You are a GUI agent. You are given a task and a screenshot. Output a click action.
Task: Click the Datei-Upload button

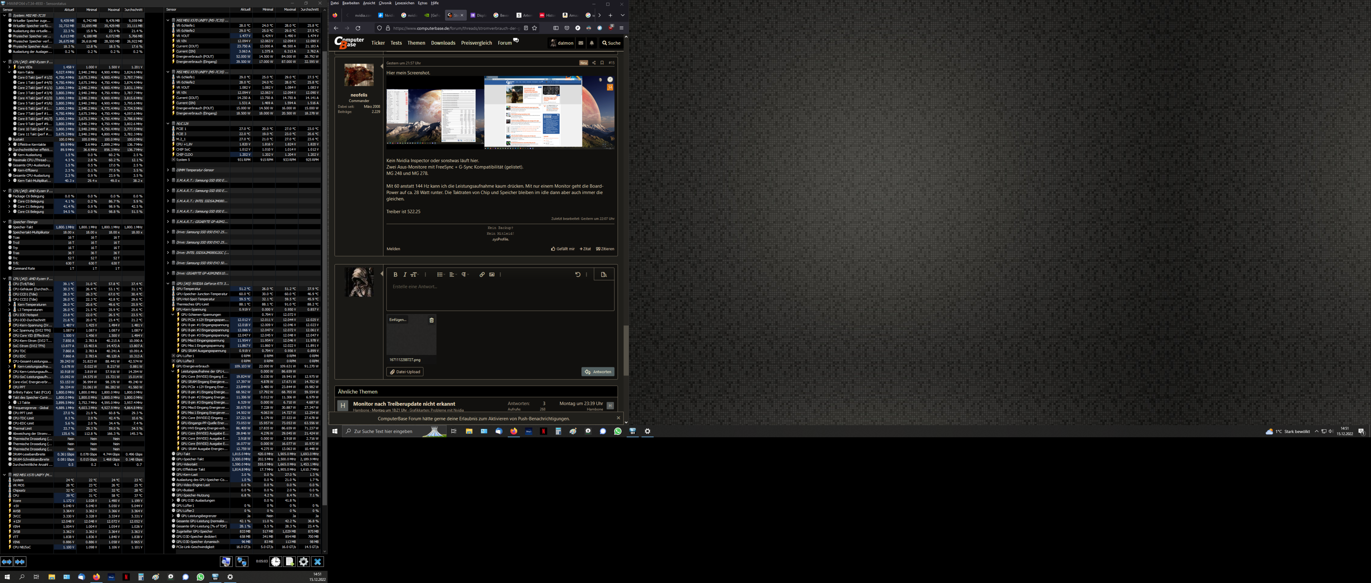(x=405, y=372)
